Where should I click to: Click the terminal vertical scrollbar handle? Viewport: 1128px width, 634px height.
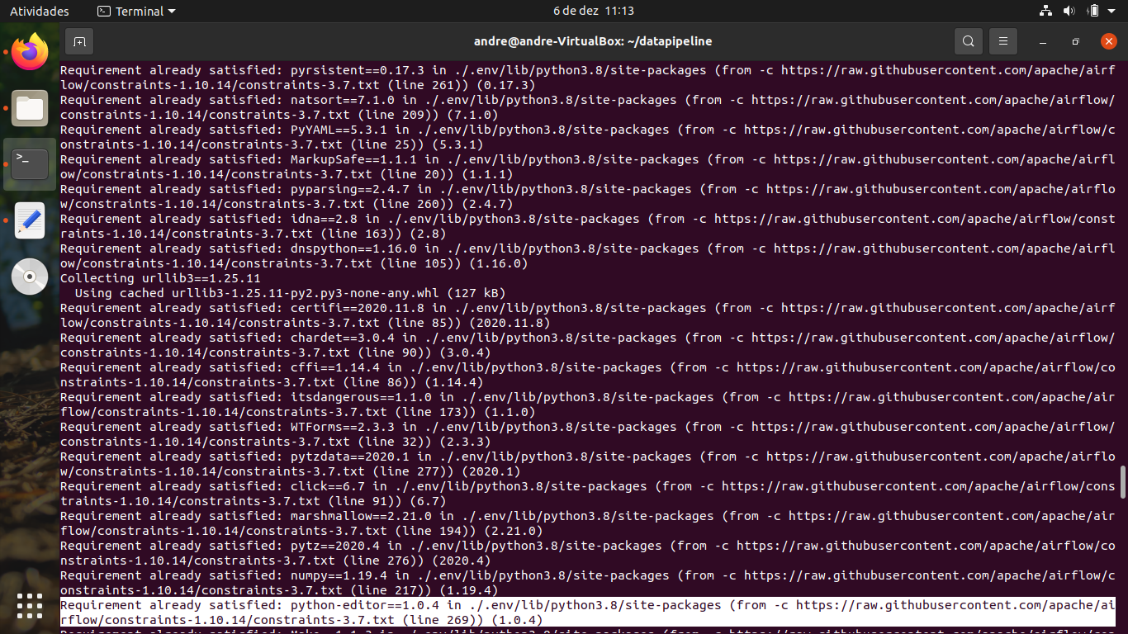click(1122, 481)
